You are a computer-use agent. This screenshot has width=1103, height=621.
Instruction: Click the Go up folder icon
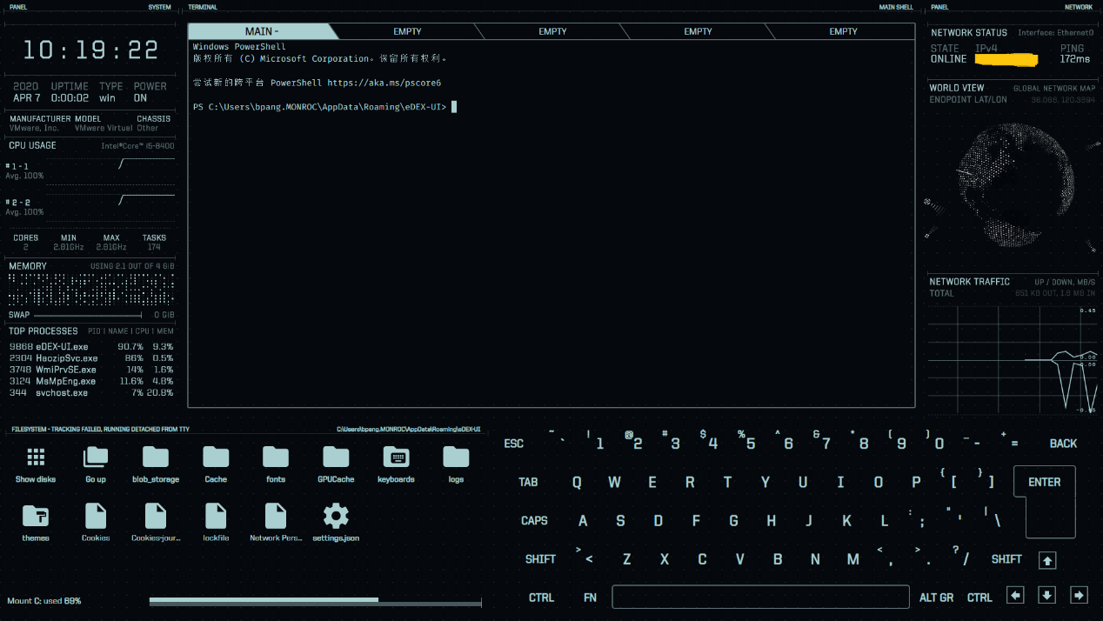tap(96, 457)
